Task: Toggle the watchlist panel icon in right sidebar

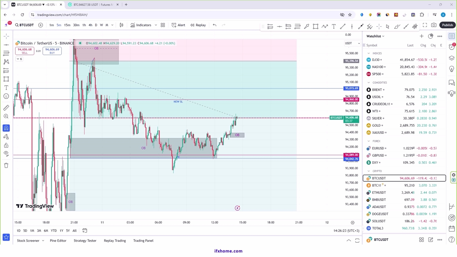Action: point(452,36)
